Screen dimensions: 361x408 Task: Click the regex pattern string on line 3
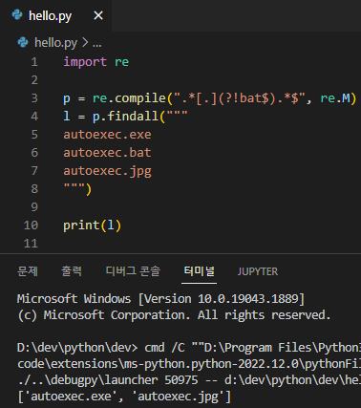click(240, 98)
